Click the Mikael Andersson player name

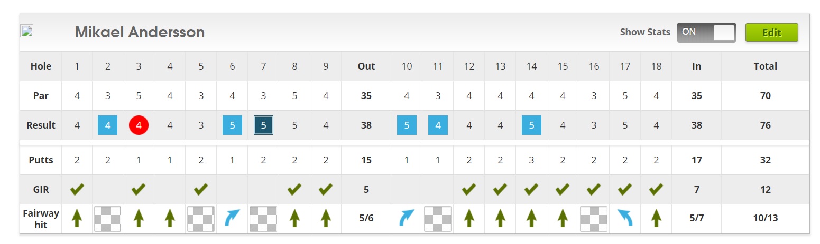140,32
